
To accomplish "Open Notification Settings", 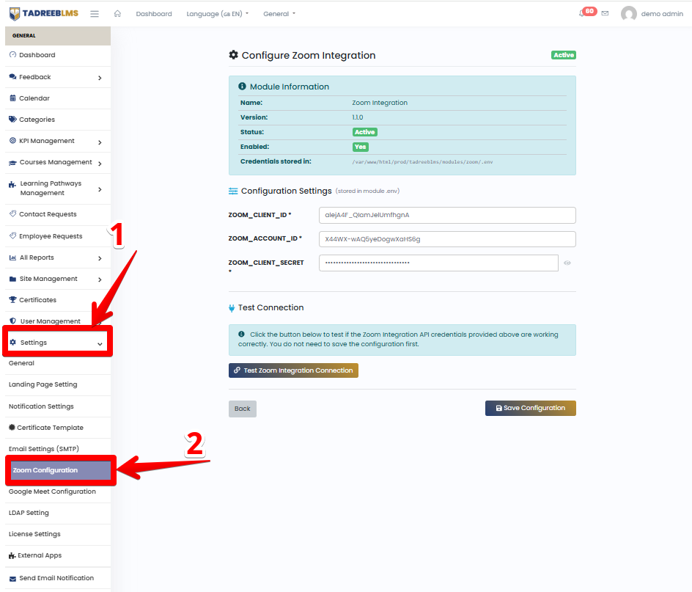I will click(x=41, y=406).
